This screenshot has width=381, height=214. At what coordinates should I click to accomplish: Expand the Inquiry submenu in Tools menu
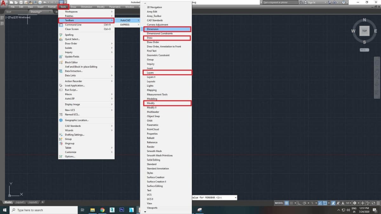coord(86,52)
